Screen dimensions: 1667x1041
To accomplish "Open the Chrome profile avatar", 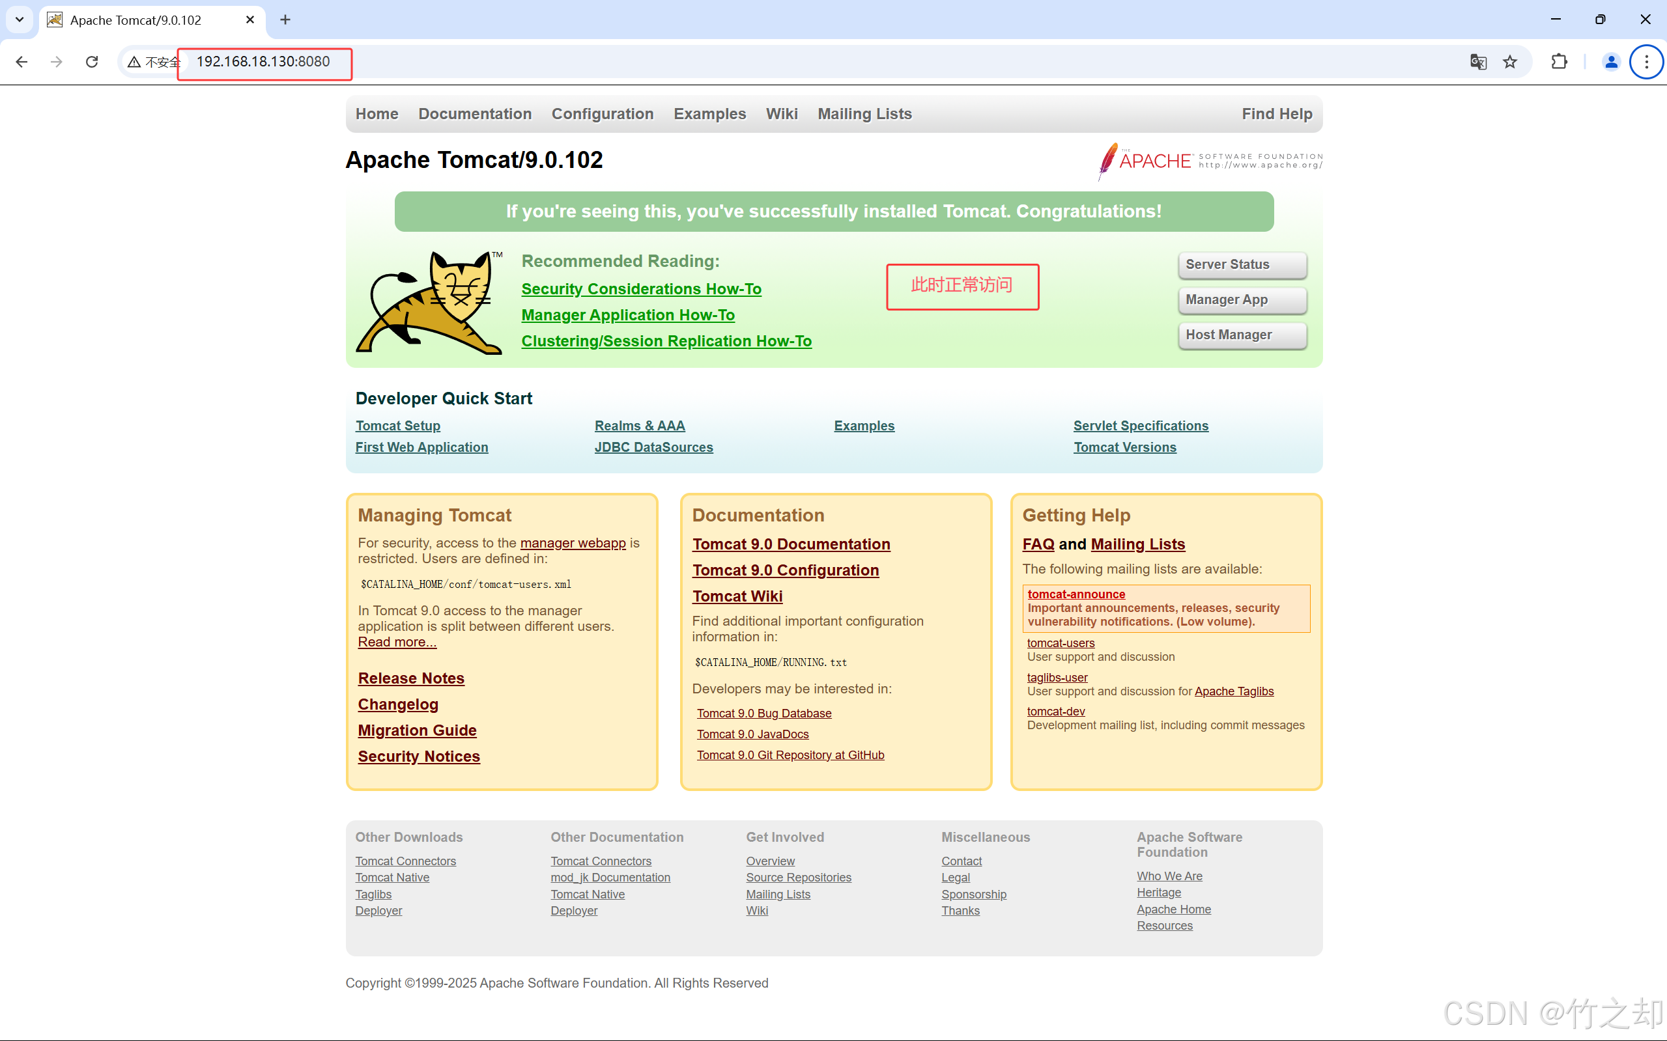I will tap(1610, 62).
